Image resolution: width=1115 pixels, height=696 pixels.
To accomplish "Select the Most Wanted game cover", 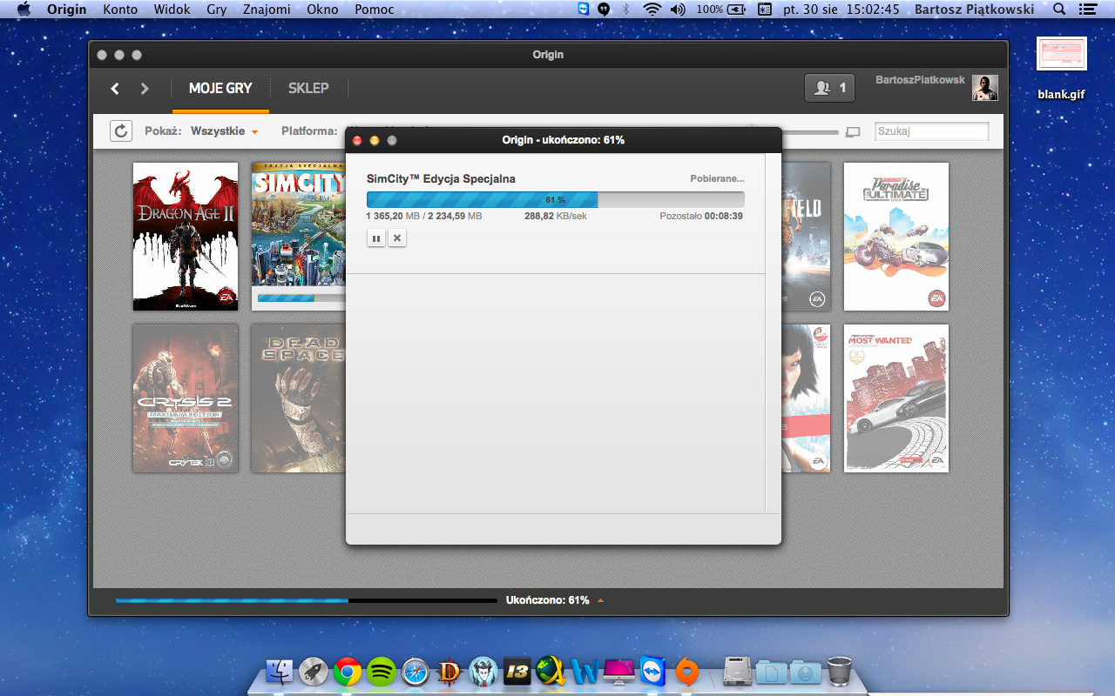I will click(896, 398).
